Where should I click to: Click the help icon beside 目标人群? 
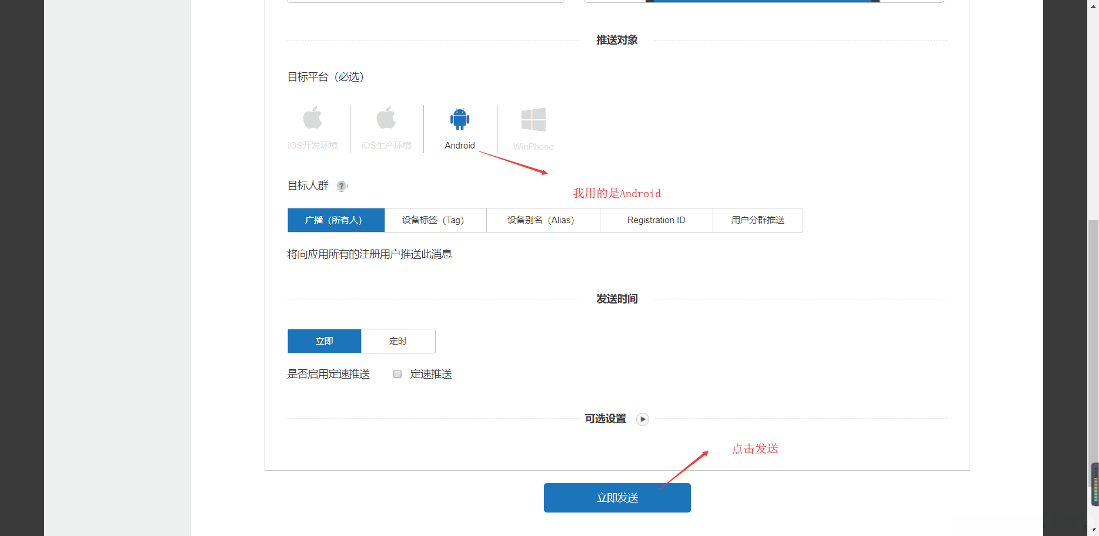(342, 186)
